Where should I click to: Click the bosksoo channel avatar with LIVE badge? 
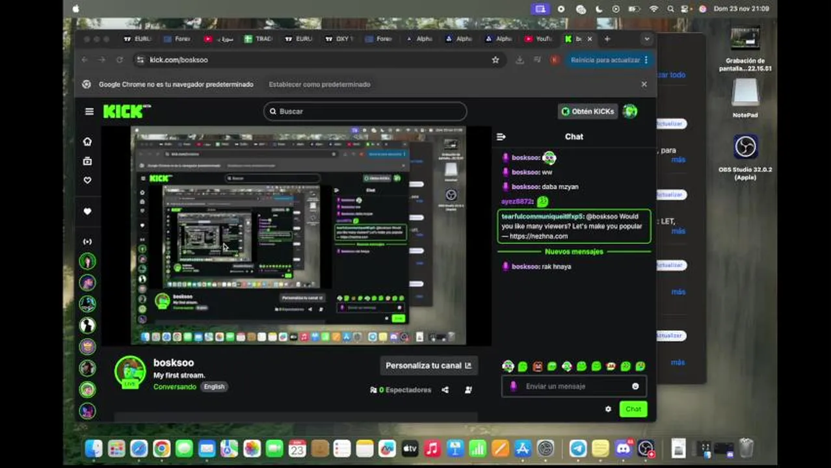point(130,372)
